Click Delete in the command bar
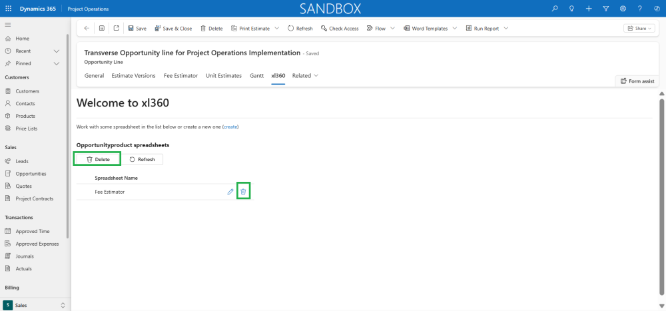The image size is (666, 311). click(x=212, y=29)
